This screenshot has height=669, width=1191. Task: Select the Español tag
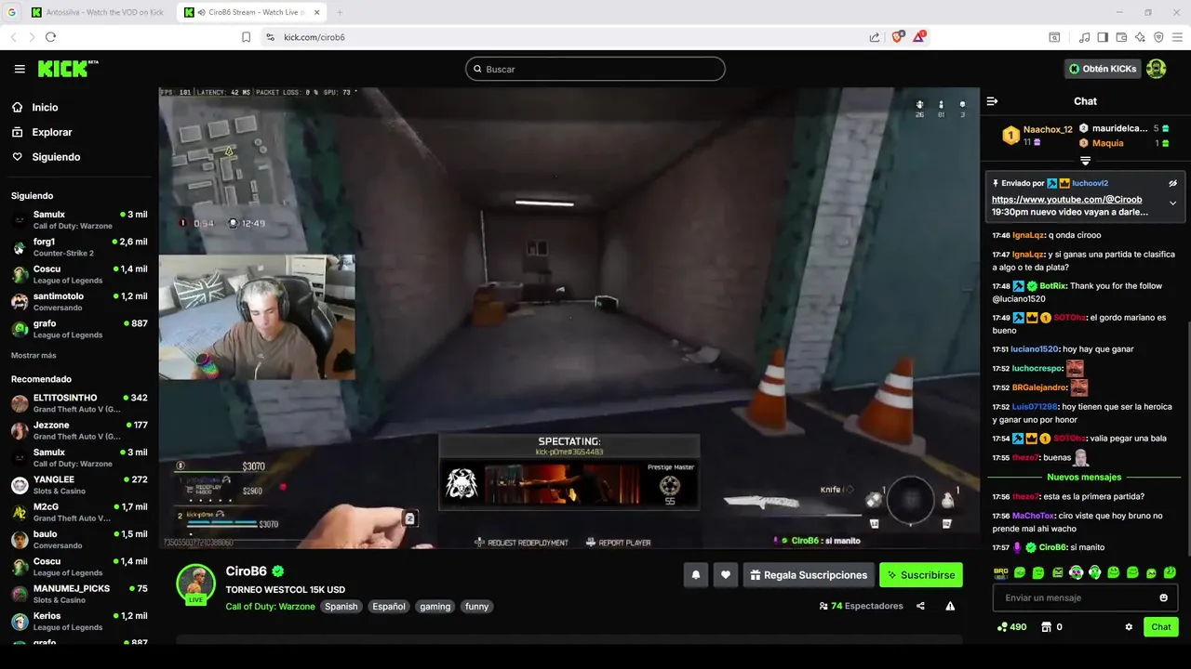coord(389,607)
